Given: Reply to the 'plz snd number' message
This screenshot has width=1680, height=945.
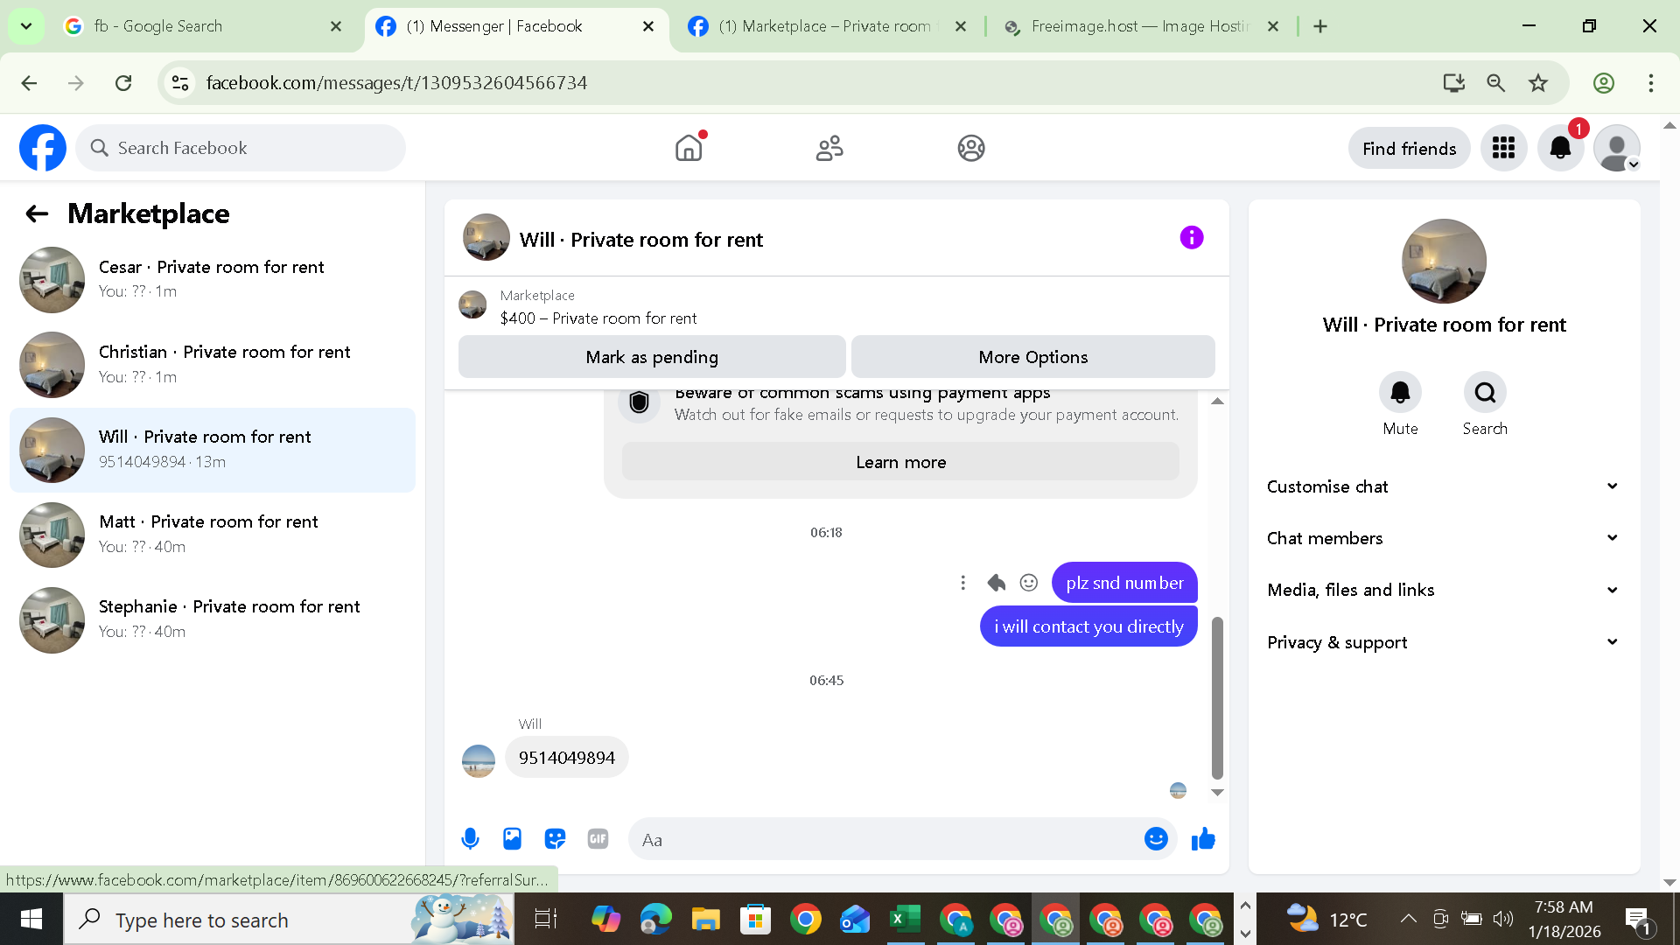Looking at the screenshot, I should [996, 583].
